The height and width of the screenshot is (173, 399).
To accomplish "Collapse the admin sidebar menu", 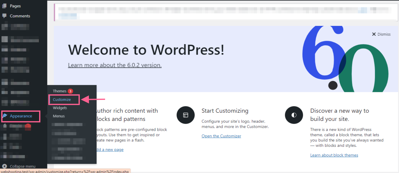I will click(x=22, y=166).
